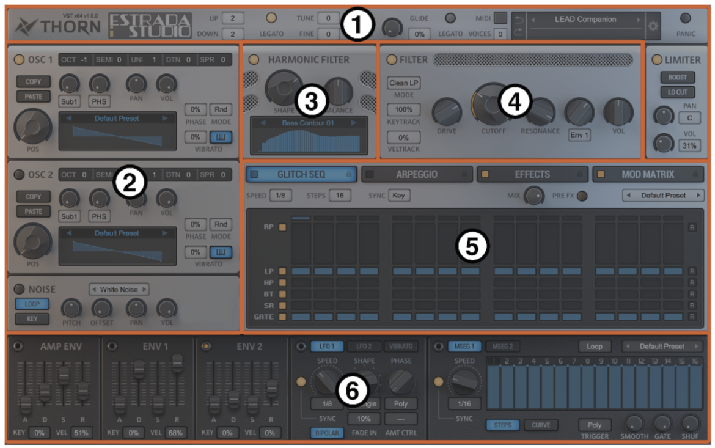Viewport: 715px width, 448px height.
Task: Open Glitch Seq Default Preset selector
Action: pyautogui.click(x=663, y=195)
